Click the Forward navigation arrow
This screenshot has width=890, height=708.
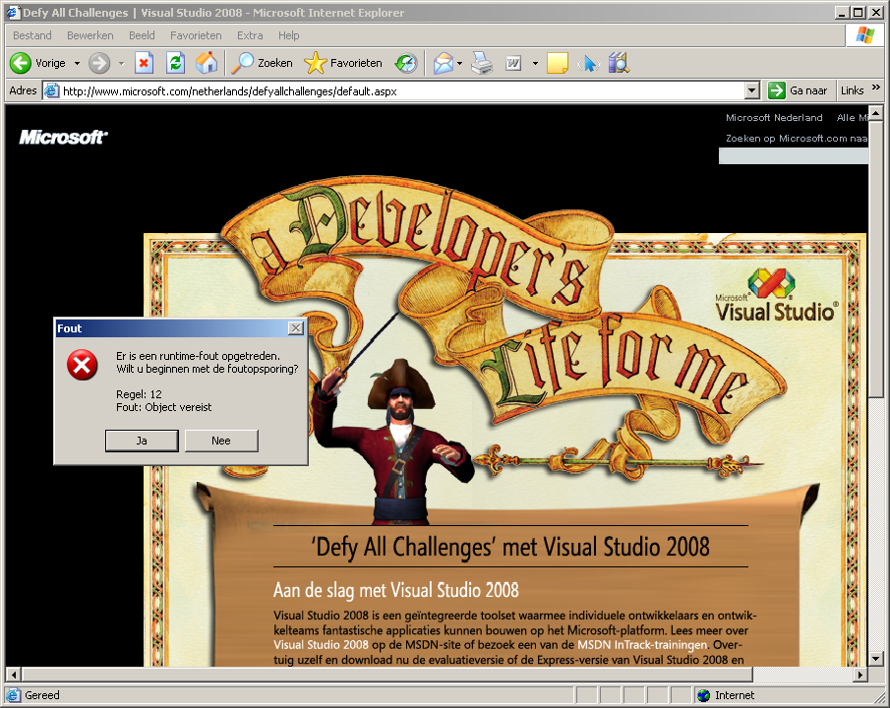tap(99, 63)
